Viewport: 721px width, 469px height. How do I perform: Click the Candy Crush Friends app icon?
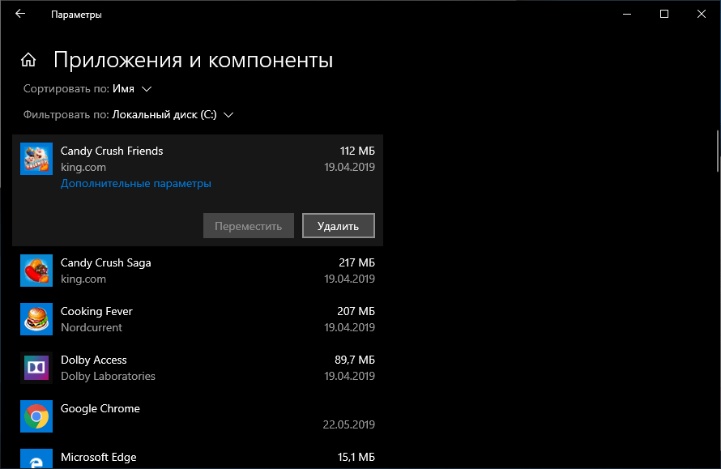pos(36,159)
